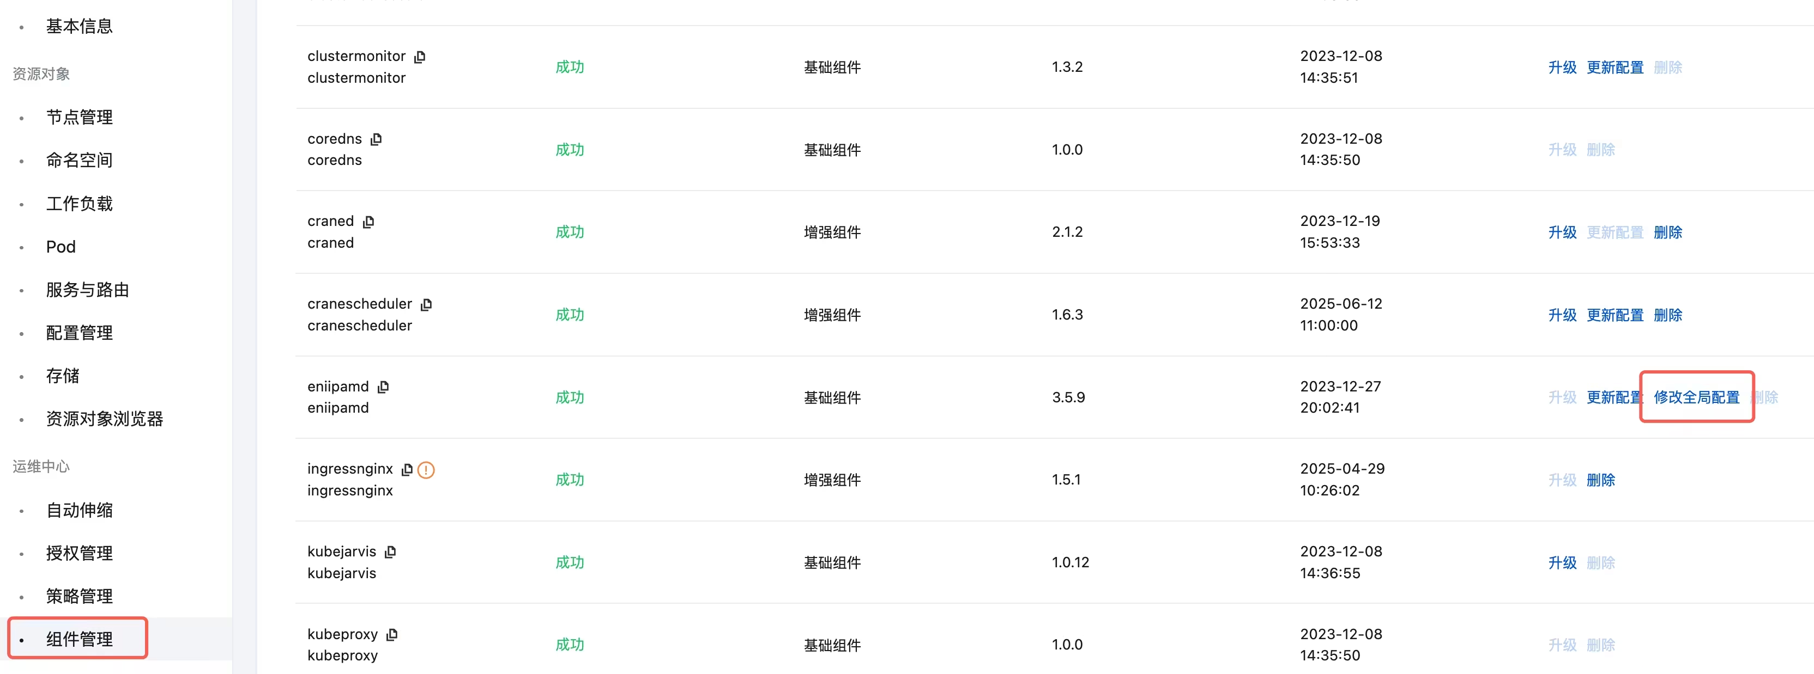Click 升级 for clustermonitor

pos(1562,68)
